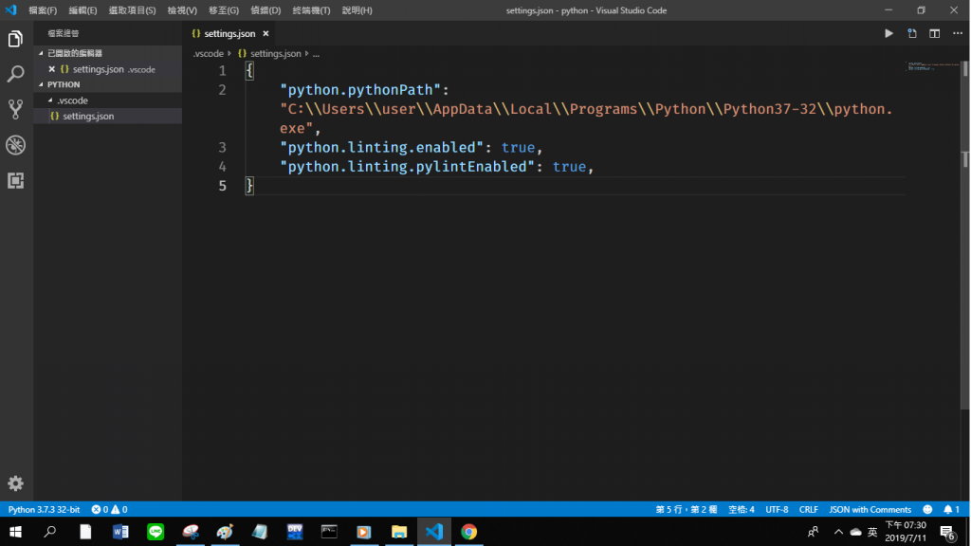The image size is (971, 546).
Task: Open the editor More Actions ellipsis
Action: [x=958, y=33]
